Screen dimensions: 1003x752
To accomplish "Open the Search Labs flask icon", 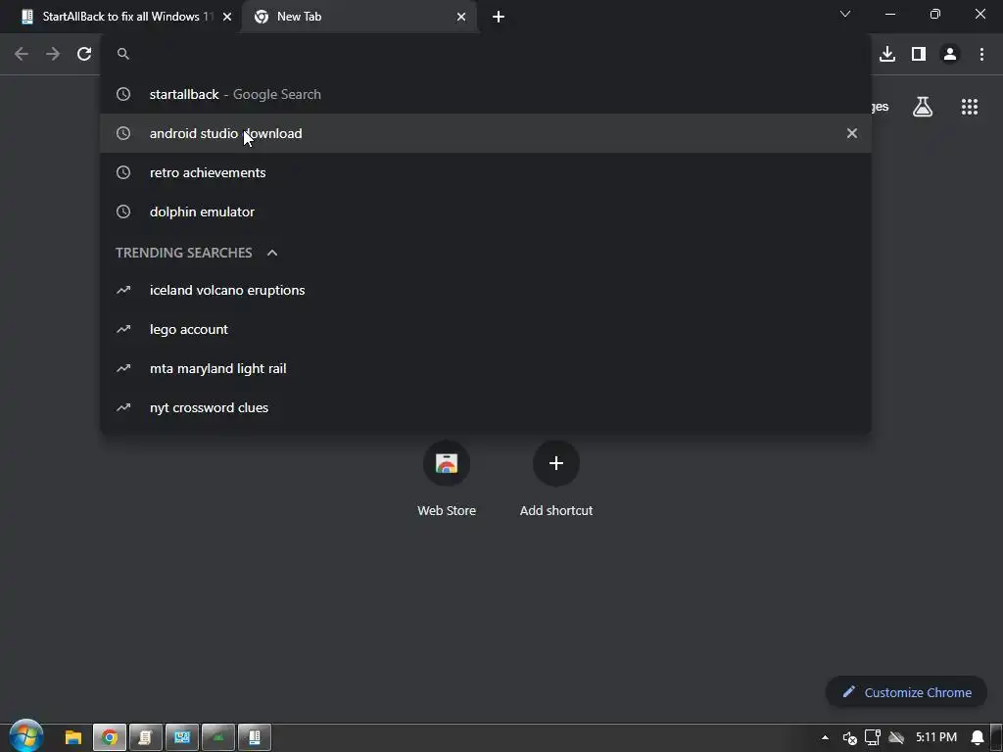I will (x=923, y=107).
